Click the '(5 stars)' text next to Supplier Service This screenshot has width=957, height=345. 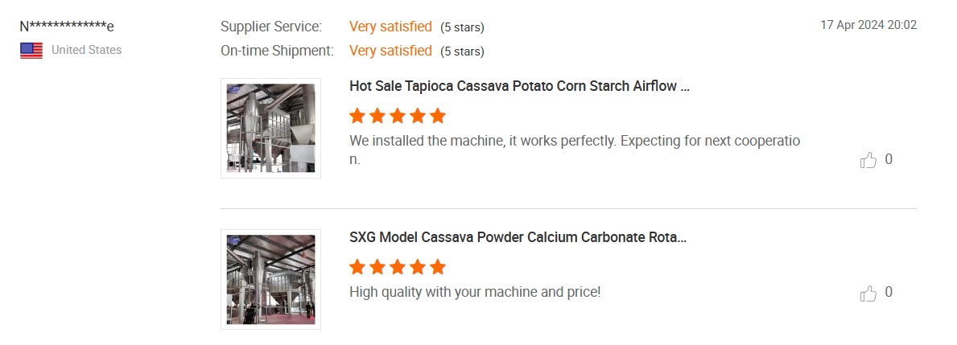pyautogui.click(x=462, y=27)
